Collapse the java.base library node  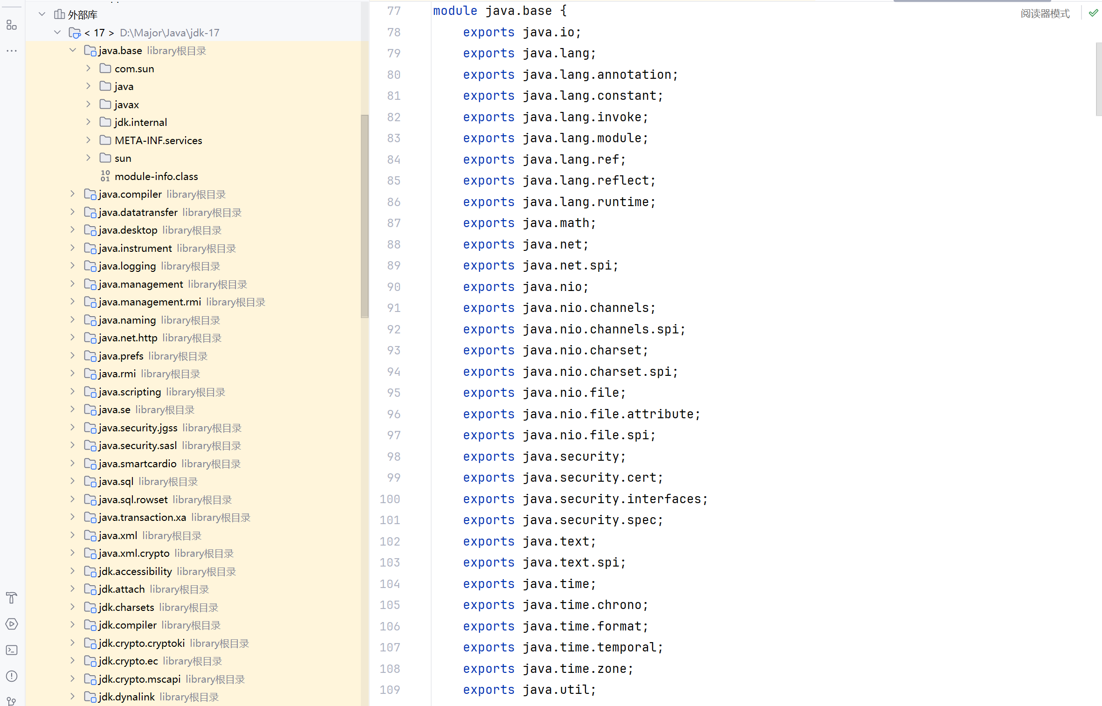click(x=73, y=50)
